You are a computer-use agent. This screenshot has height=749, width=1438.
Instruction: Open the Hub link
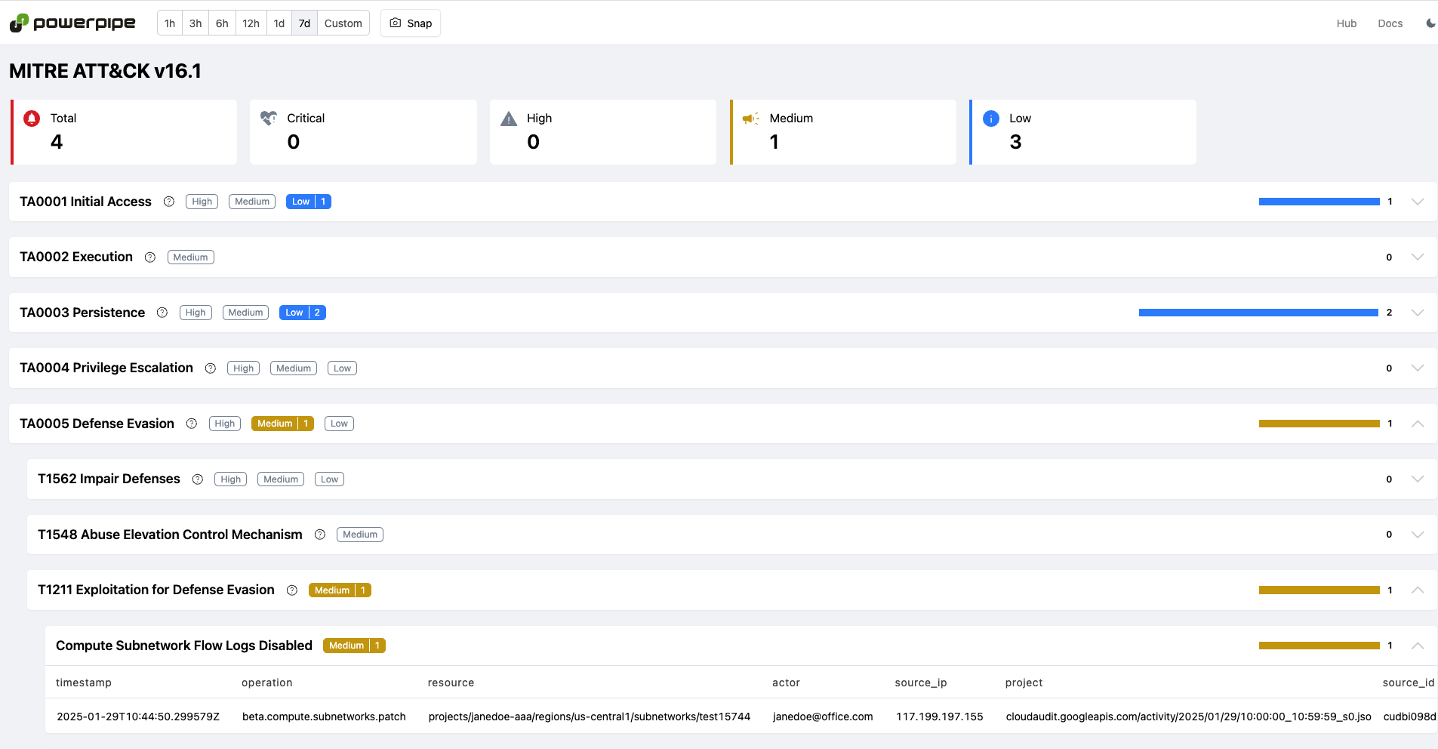[1347, 23]
